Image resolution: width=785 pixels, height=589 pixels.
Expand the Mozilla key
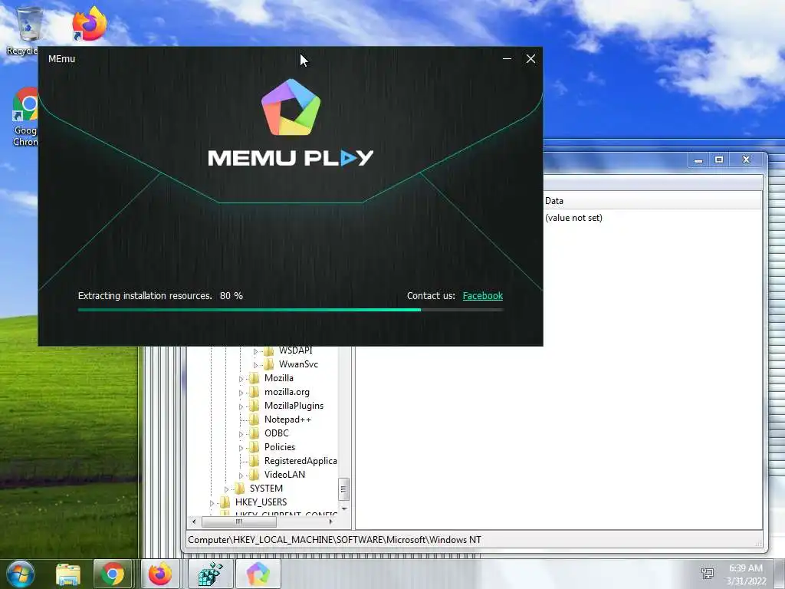[x=241, y=379]
